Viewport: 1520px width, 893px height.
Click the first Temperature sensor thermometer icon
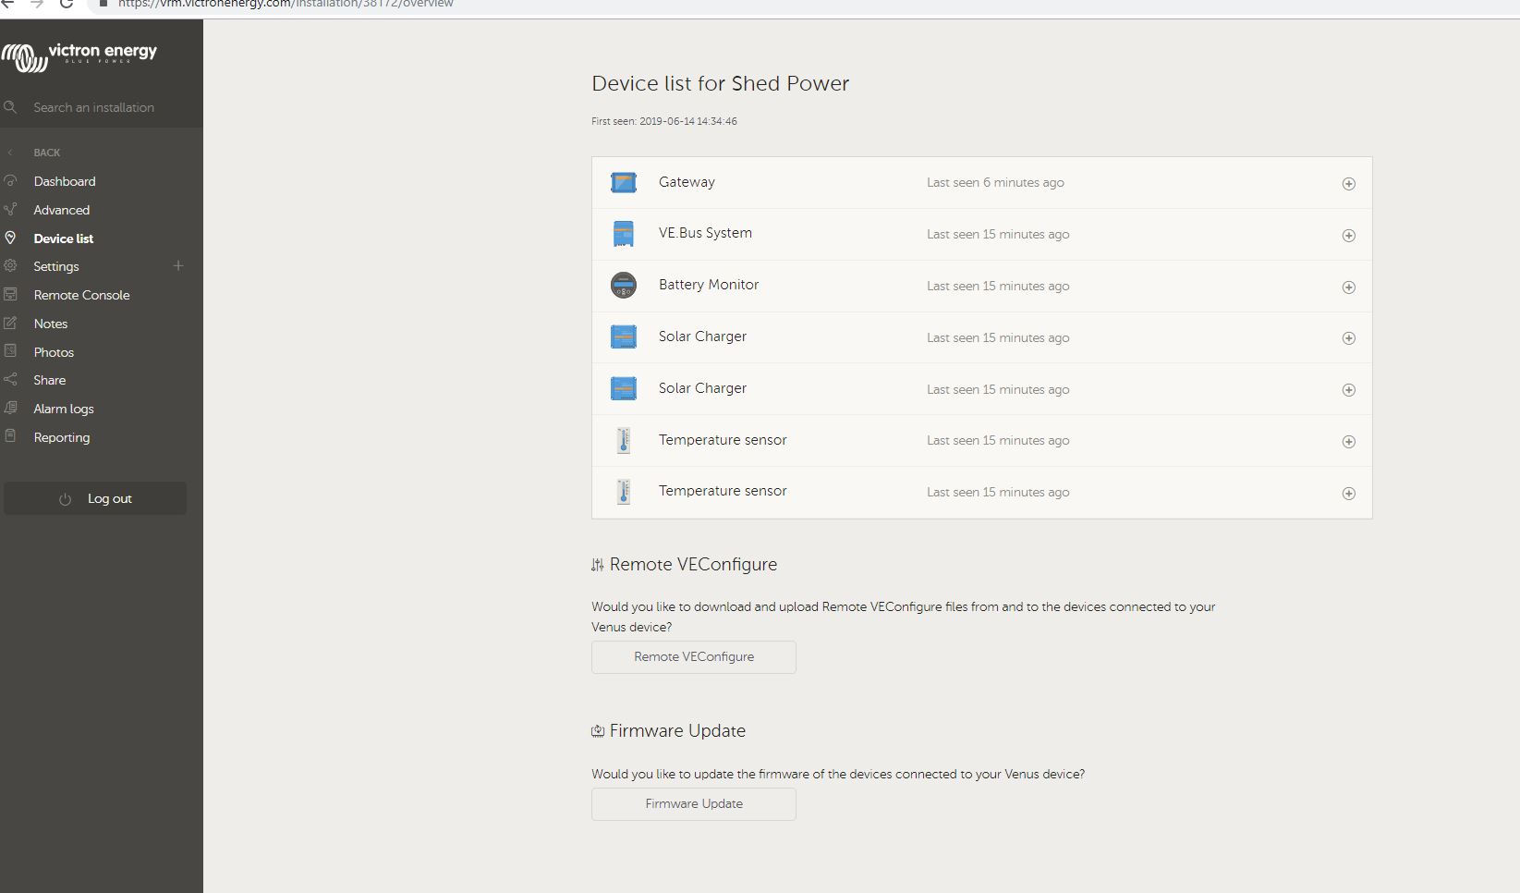[x=624, y=440]
